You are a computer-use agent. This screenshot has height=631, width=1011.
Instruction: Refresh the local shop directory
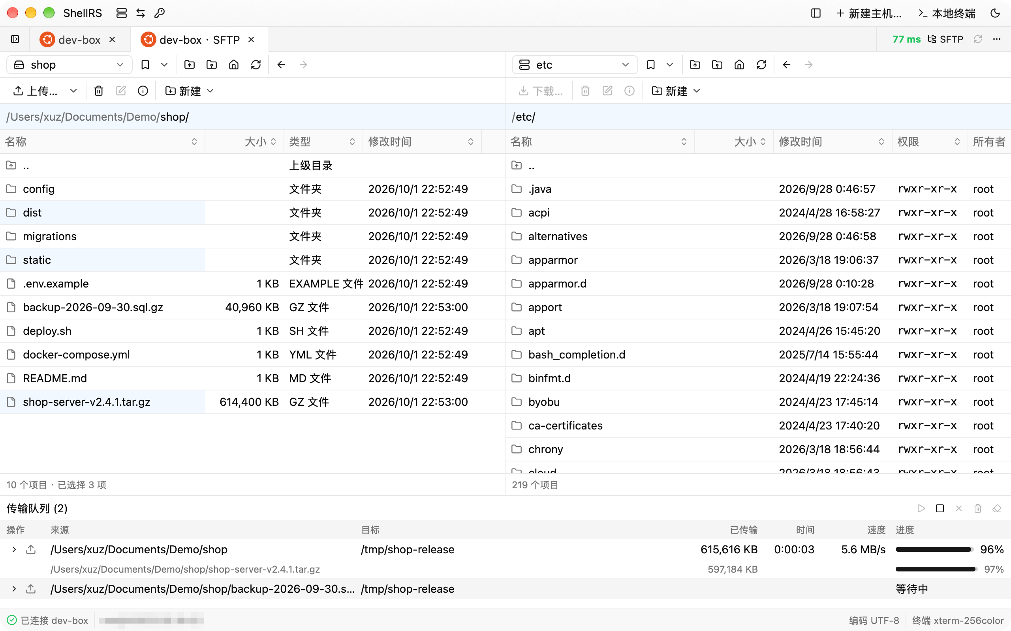point(256,65)
